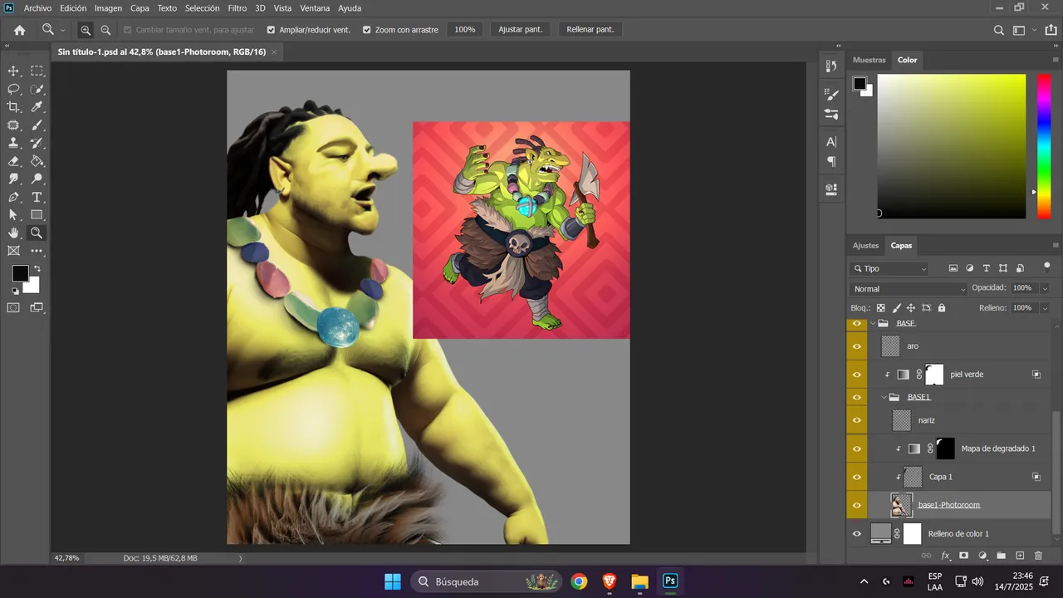Click the hue slider in Color panel
Image resolution: width=1063 pixels, height=598 pixels.
click(1044, 146)
